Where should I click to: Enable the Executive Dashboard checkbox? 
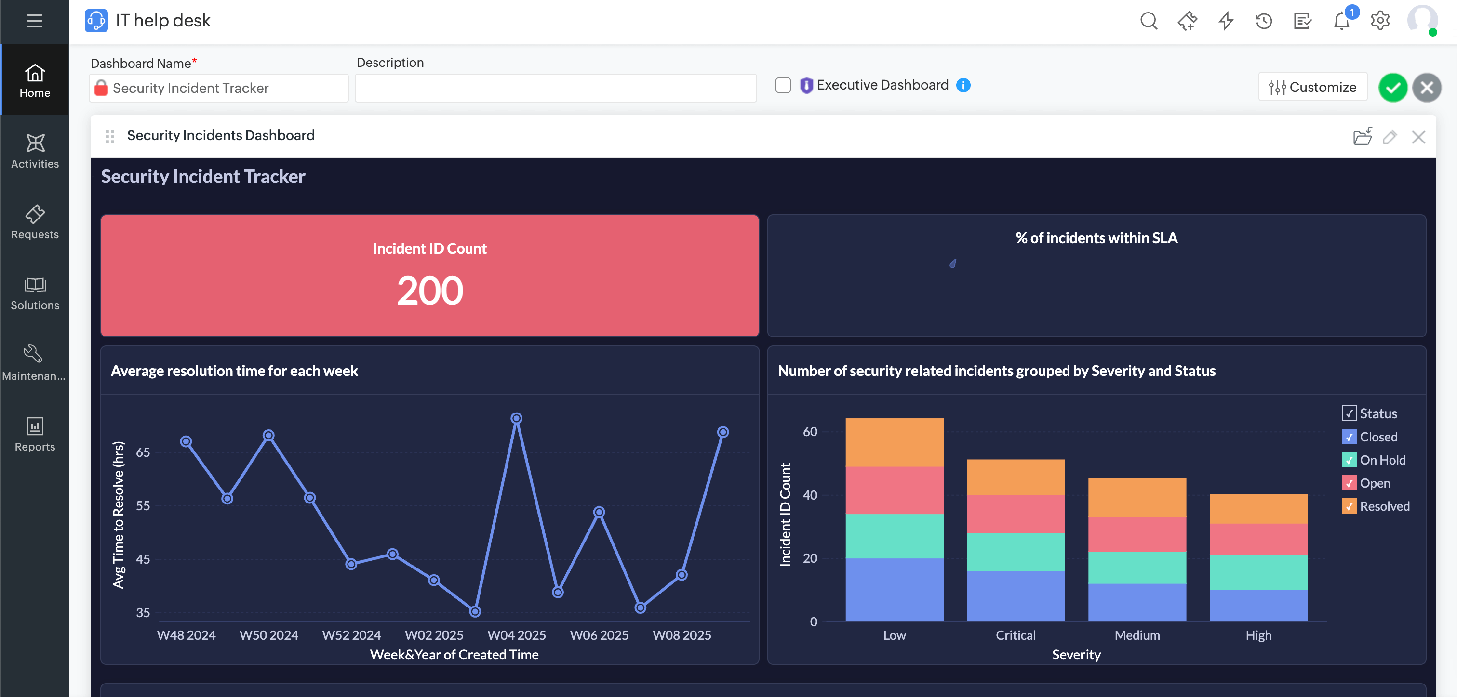[x=783, y=85]
